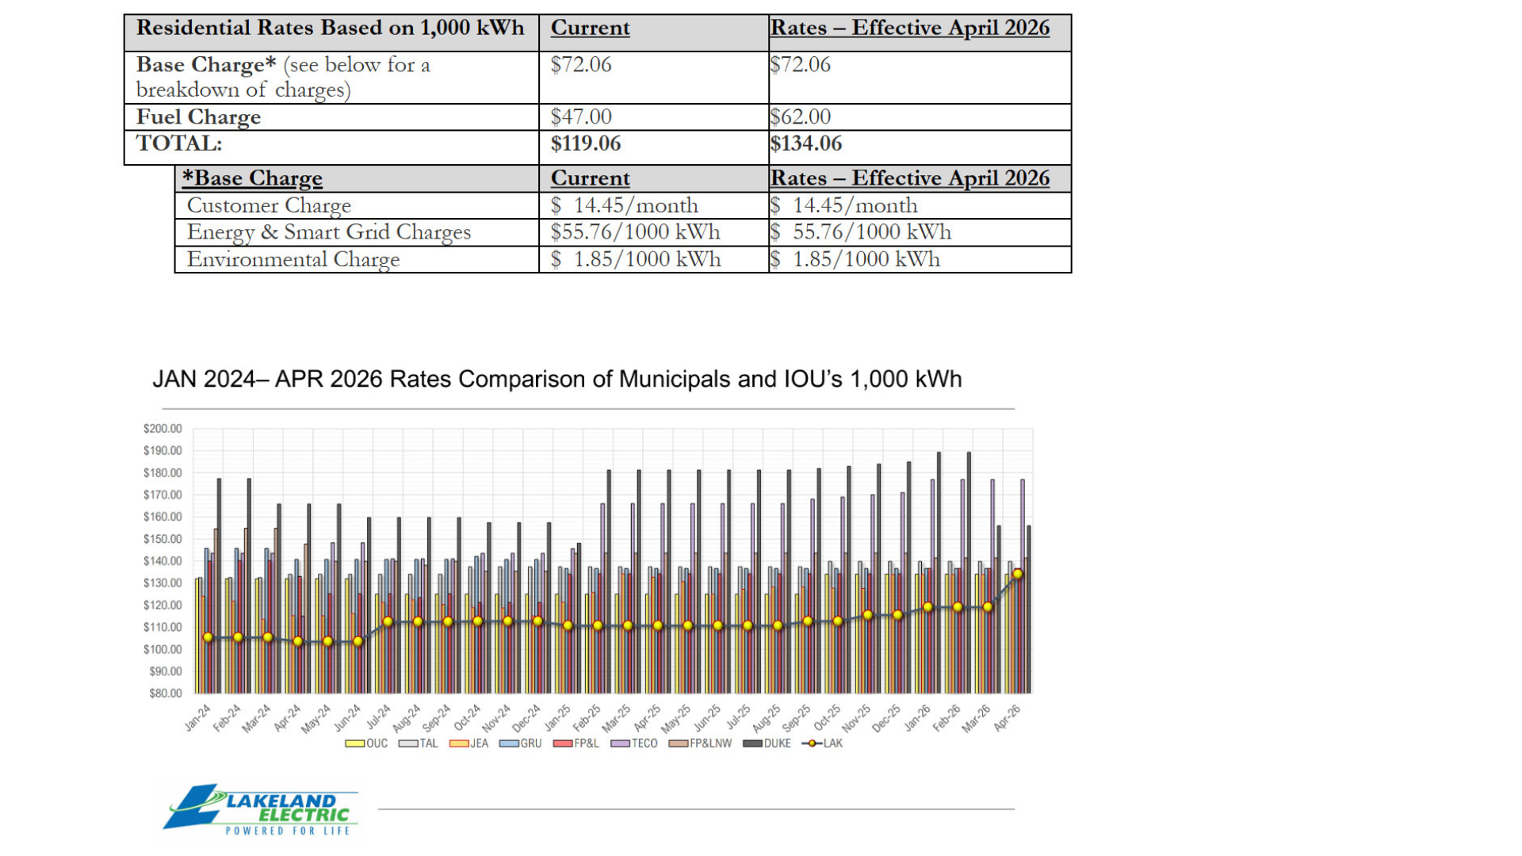Click the orange JEA legend swatch

[458, 743]
